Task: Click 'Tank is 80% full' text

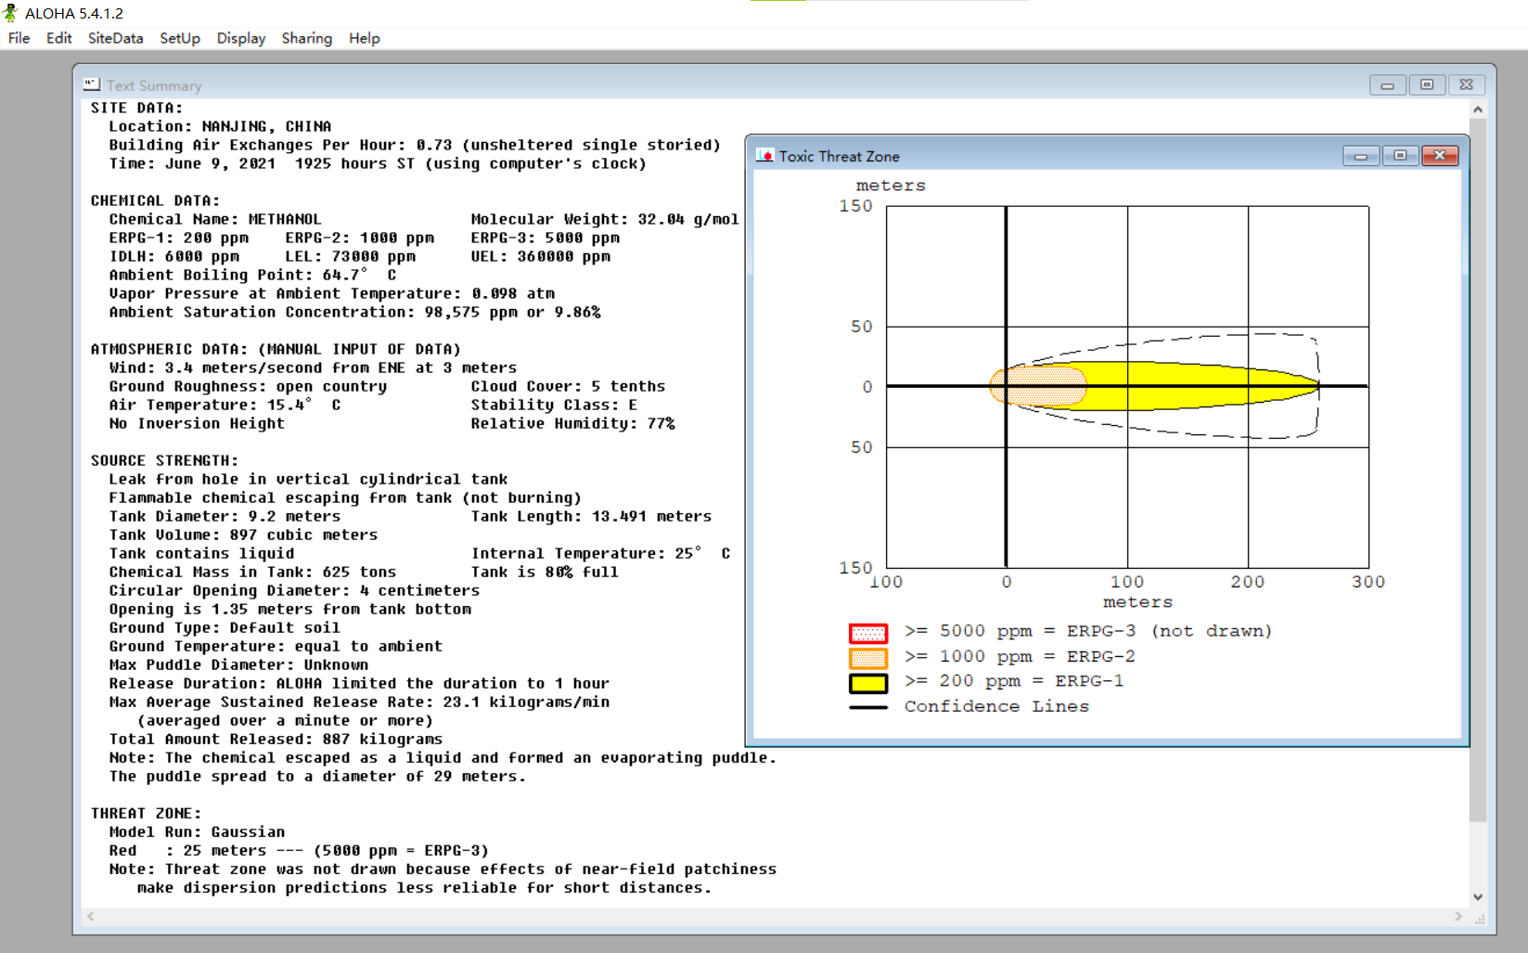Action: 545,572
